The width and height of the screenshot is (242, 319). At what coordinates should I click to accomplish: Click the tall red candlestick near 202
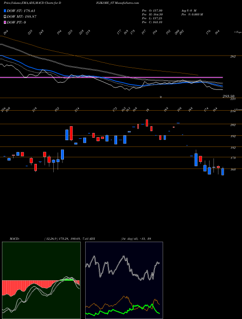click(71, 133)
